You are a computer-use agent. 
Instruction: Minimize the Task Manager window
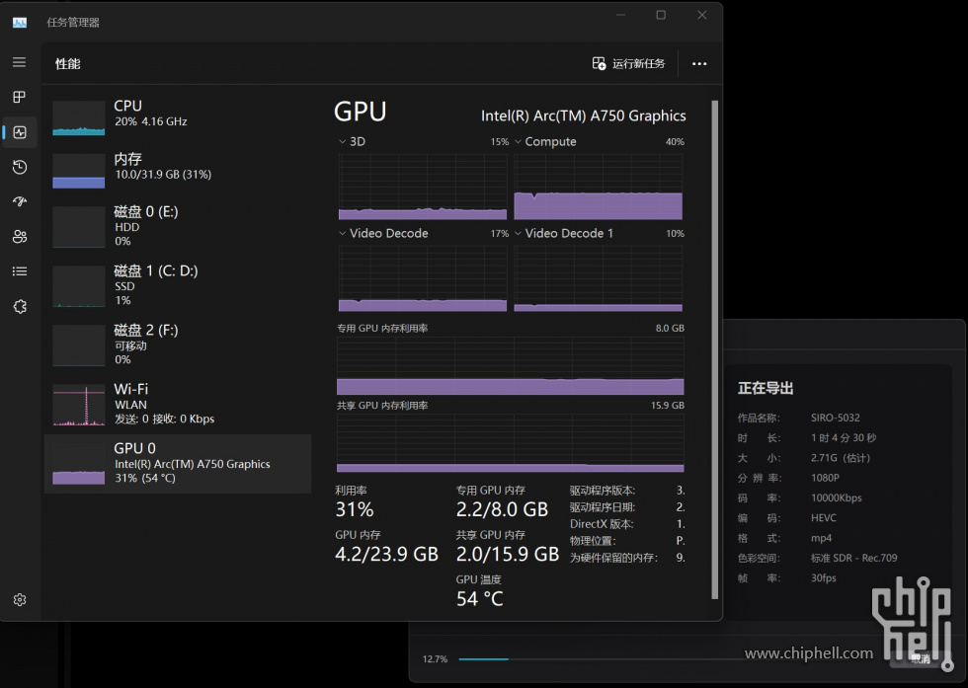pos(620,15)
